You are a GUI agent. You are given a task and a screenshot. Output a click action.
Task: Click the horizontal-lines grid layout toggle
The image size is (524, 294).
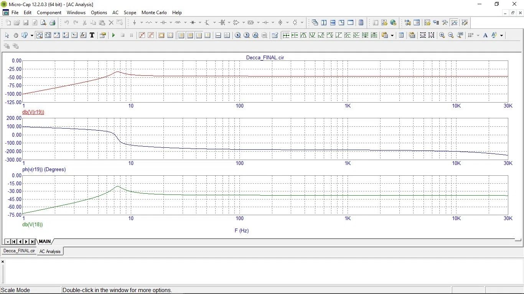click(x=190, y=35)
